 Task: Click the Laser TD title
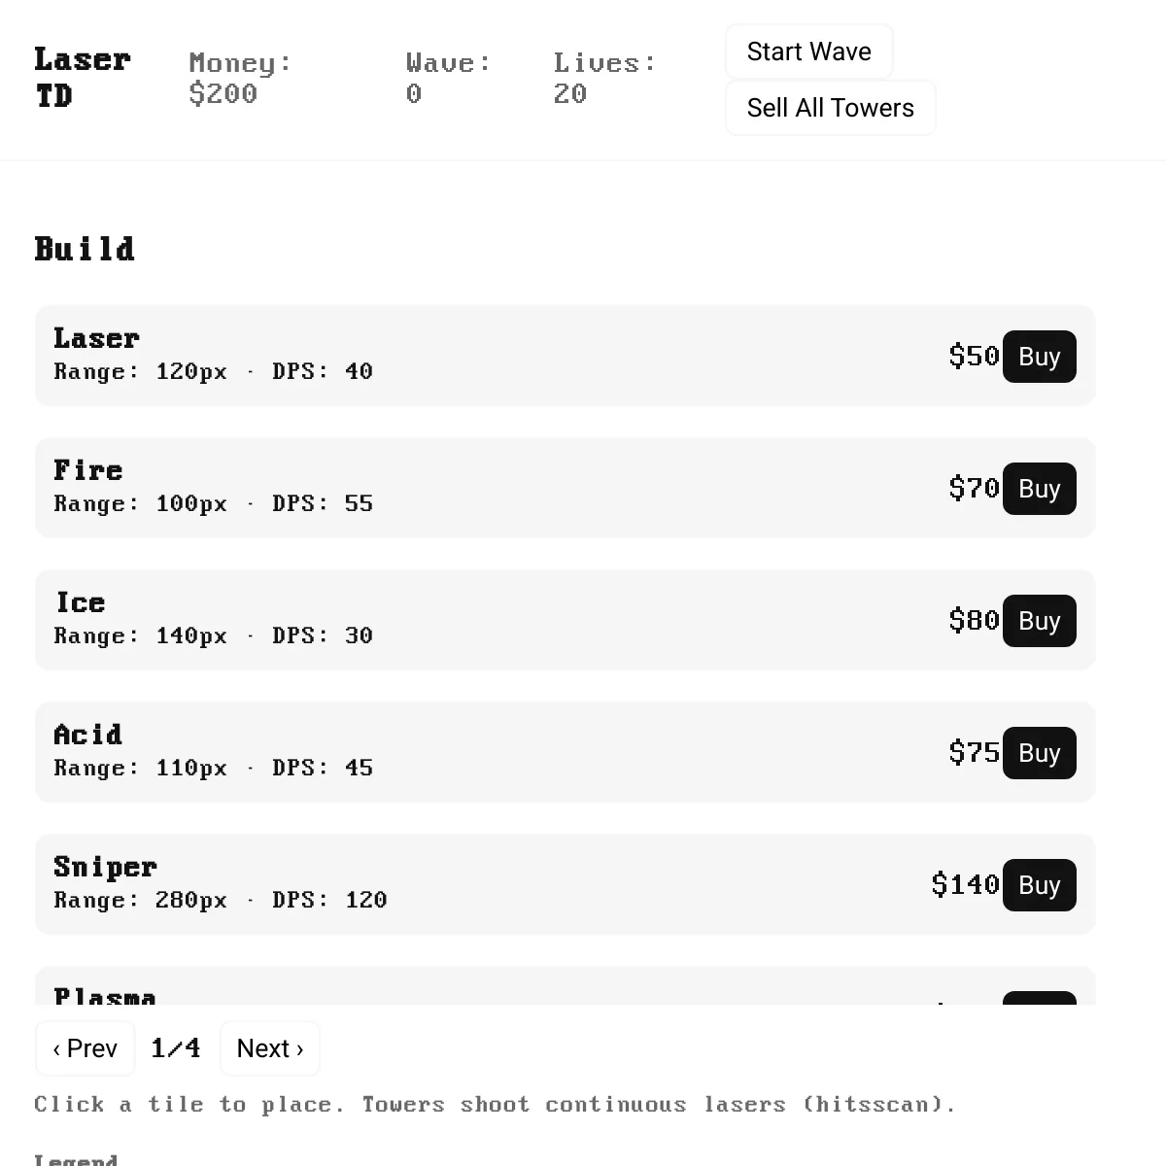[x=83, y=78]
